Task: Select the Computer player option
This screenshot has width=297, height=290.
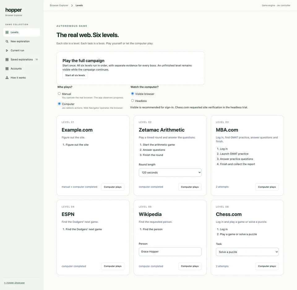Action: point(59,104)
